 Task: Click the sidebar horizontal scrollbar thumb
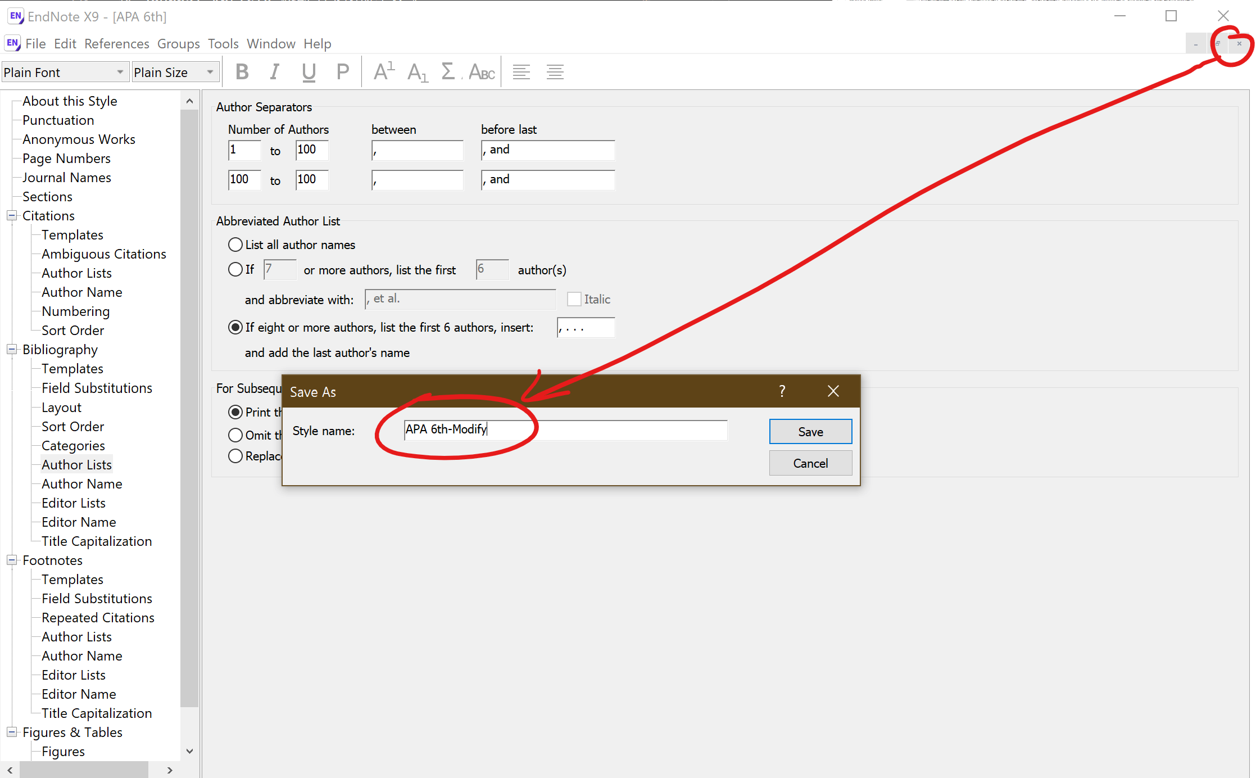coord(84,770)
